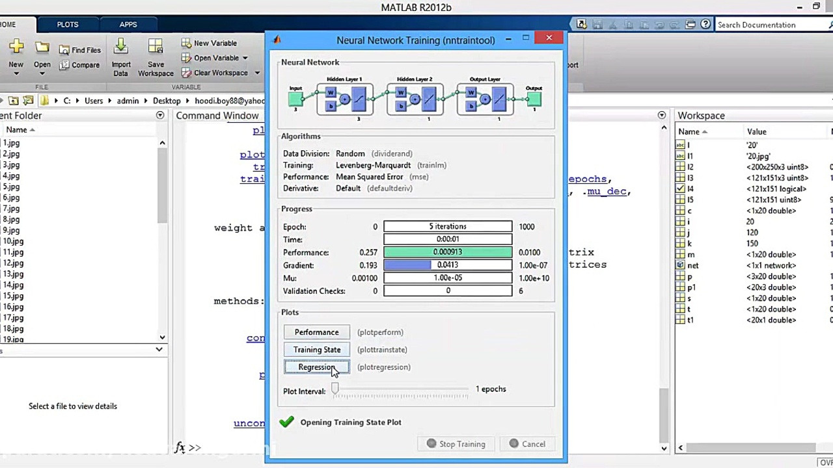Switch to the HOME ribbon tab

point(8,25)
